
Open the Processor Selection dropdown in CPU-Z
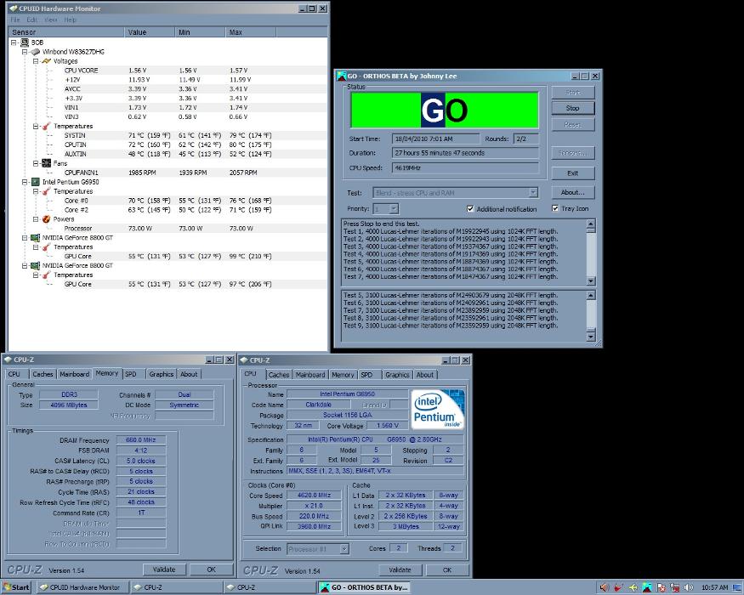coord(344,549)
